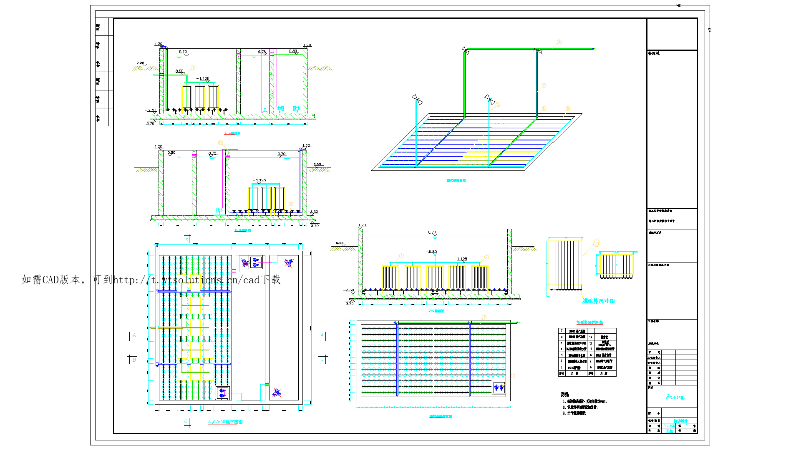Select the 1:100 scale cell in the title block

tap(669, 426)
